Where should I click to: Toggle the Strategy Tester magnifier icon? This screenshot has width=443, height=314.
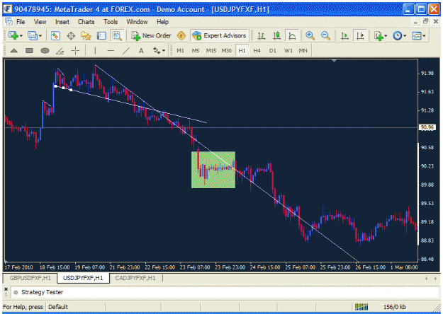pyautogui.click(x=117, y=36)
